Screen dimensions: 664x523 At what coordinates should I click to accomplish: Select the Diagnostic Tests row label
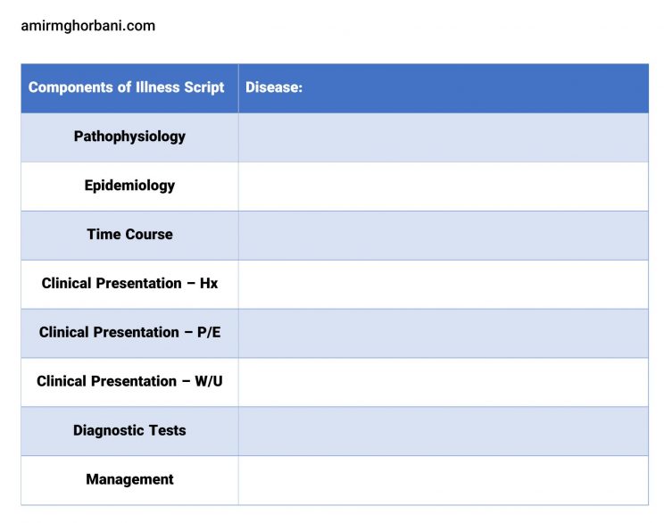point(129,431)
